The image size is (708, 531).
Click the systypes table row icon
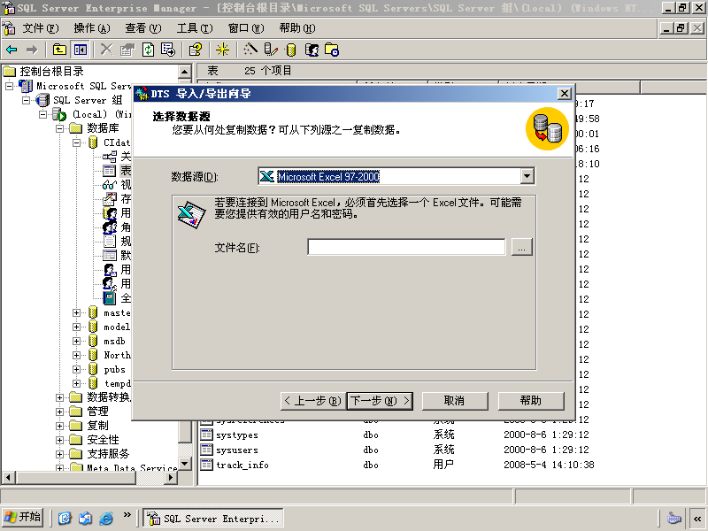coord(206,435)
